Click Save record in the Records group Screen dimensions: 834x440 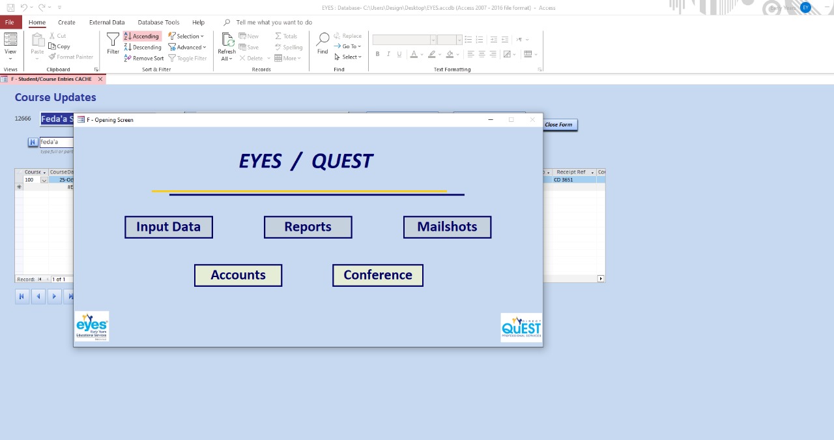(249, 47)
